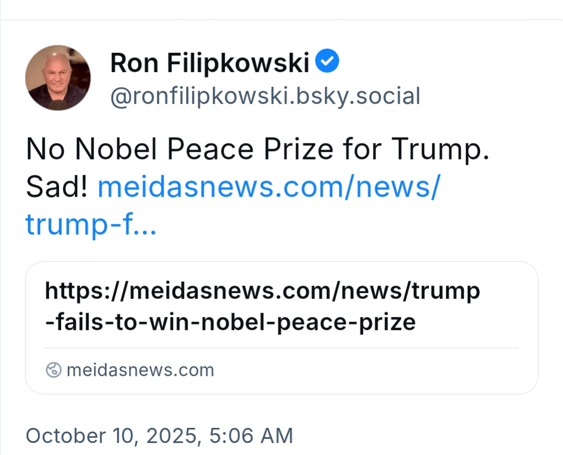
Task: Click the -fails-to-win-nobel-peace-prize card title line
Action: [230, 322]
